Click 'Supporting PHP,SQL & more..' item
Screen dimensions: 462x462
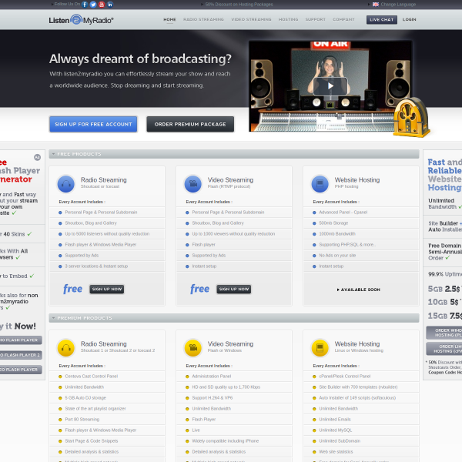[347, 245]
